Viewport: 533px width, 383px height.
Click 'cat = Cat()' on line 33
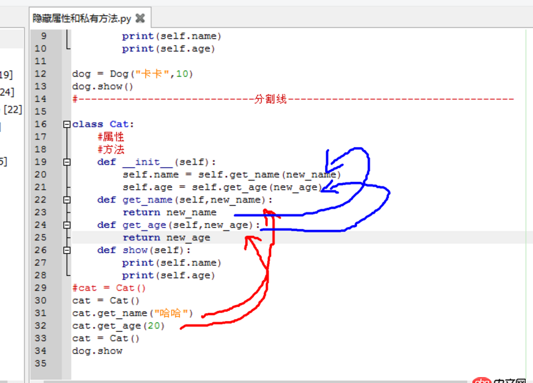click(106, 338)
